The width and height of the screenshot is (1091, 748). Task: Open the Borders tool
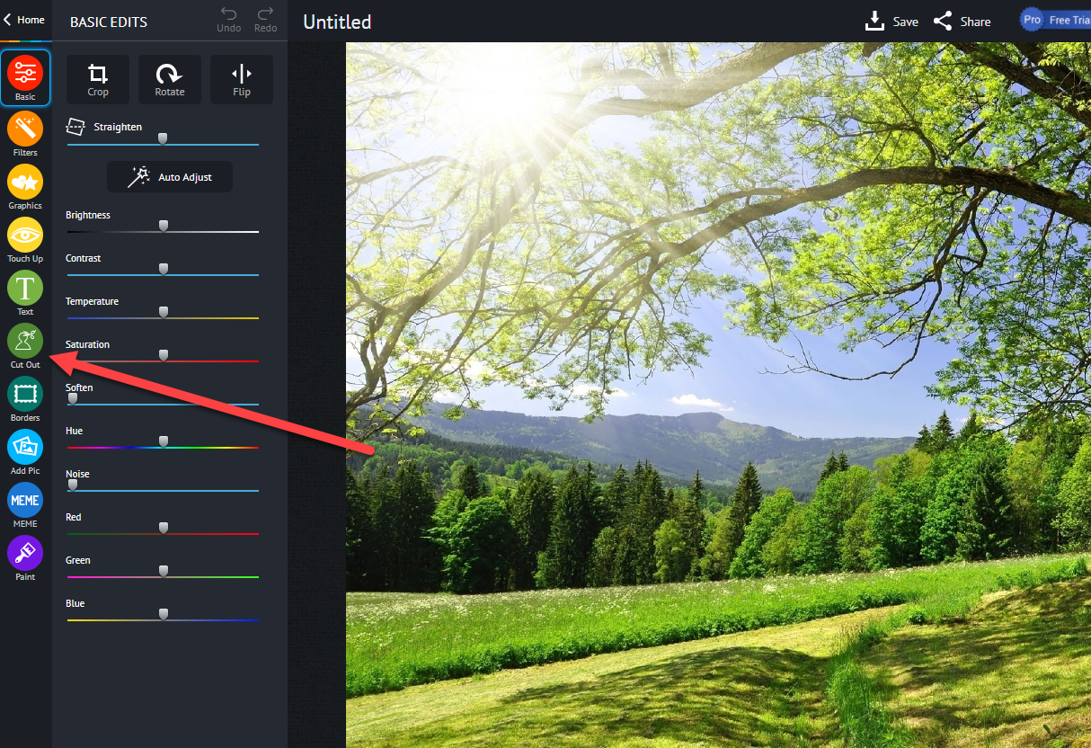coord(25,399)
